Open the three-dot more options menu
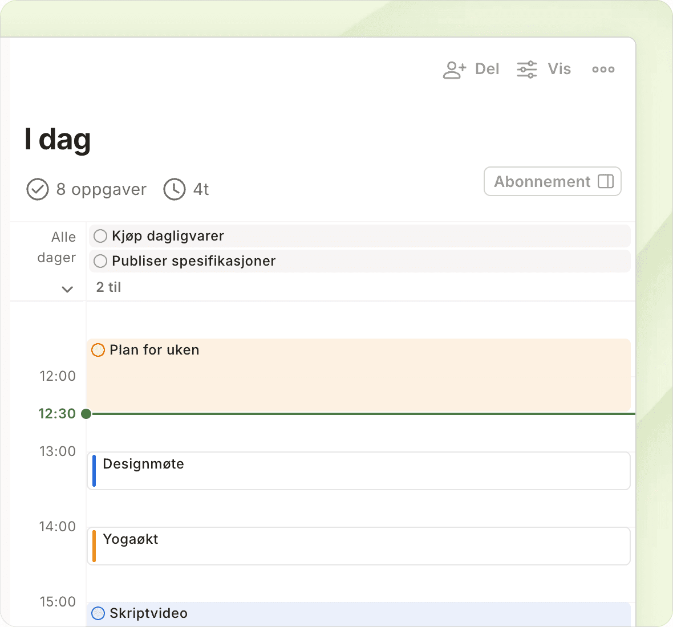 tap(603, 70)
